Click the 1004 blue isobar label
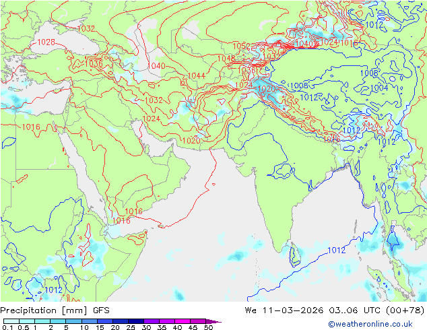Screen dimensions: 427x330 pos(379,88)
